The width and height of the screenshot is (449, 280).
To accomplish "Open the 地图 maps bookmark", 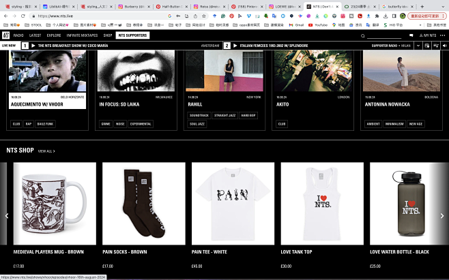I will (x=338, y=25).
